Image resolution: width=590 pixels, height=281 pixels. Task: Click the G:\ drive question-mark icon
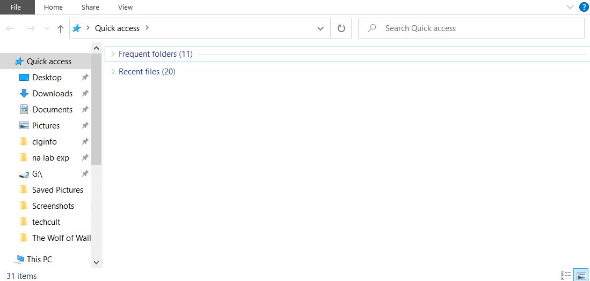(24, 174)
